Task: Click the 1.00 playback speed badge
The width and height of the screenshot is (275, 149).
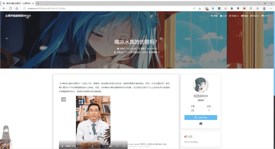Action: click(64, 99)
